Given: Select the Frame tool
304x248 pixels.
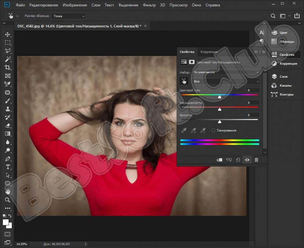Looking at the screenshot, I should click(x=7, y=76).
